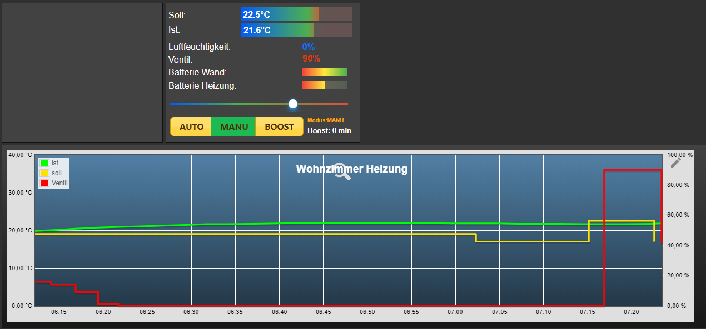Click the 'Modus:MANU' status text
Screen dimensions: 706x329
(326, 120)
